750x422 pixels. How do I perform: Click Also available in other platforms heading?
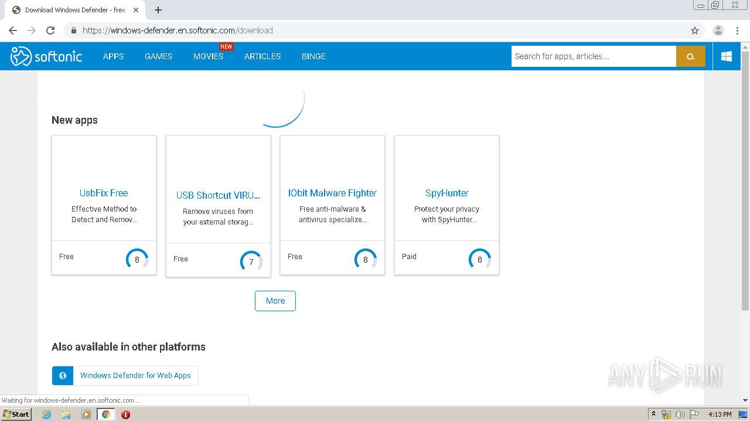coord(128,347)
